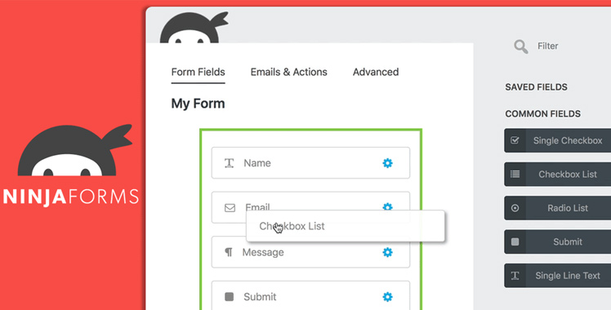Switch to the Emails & Actions tab
Image resolution: width=611 pixels, height=310 pixels.
[x=288, y=72]
